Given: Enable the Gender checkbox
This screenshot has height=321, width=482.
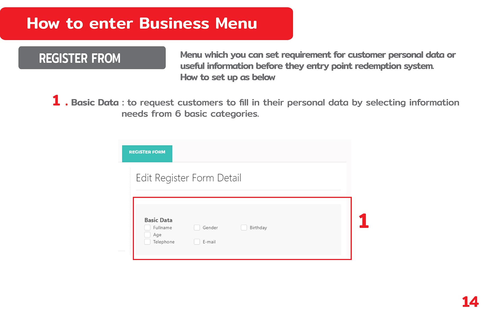Looking at the screenshot, I should [x=197, y=228].
